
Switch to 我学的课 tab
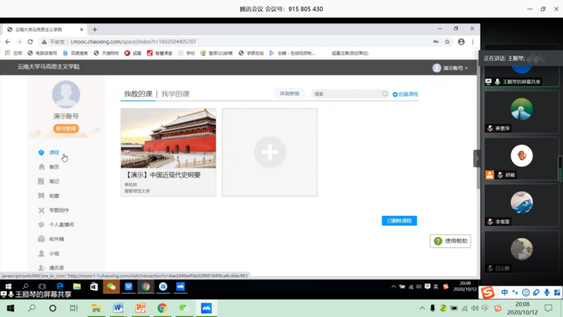coord(175,94)
